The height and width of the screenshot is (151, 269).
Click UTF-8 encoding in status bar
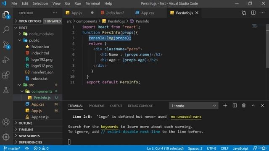[x=211, y=148]
